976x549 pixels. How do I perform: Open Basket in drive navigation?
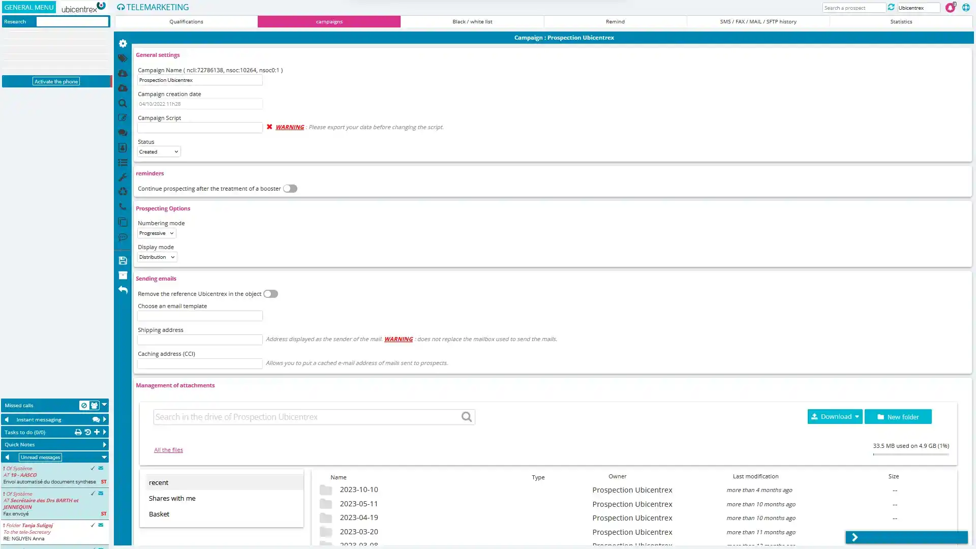(159, 514)
